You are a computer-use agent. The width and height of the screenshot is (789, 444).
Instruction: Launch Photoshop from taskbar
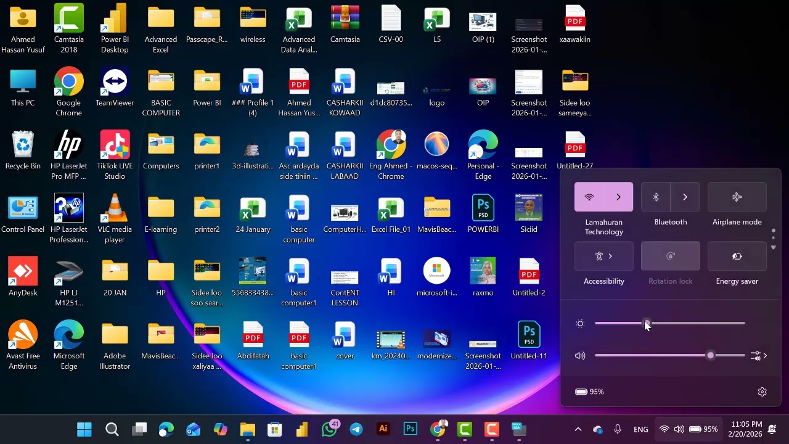pos(411,429)
